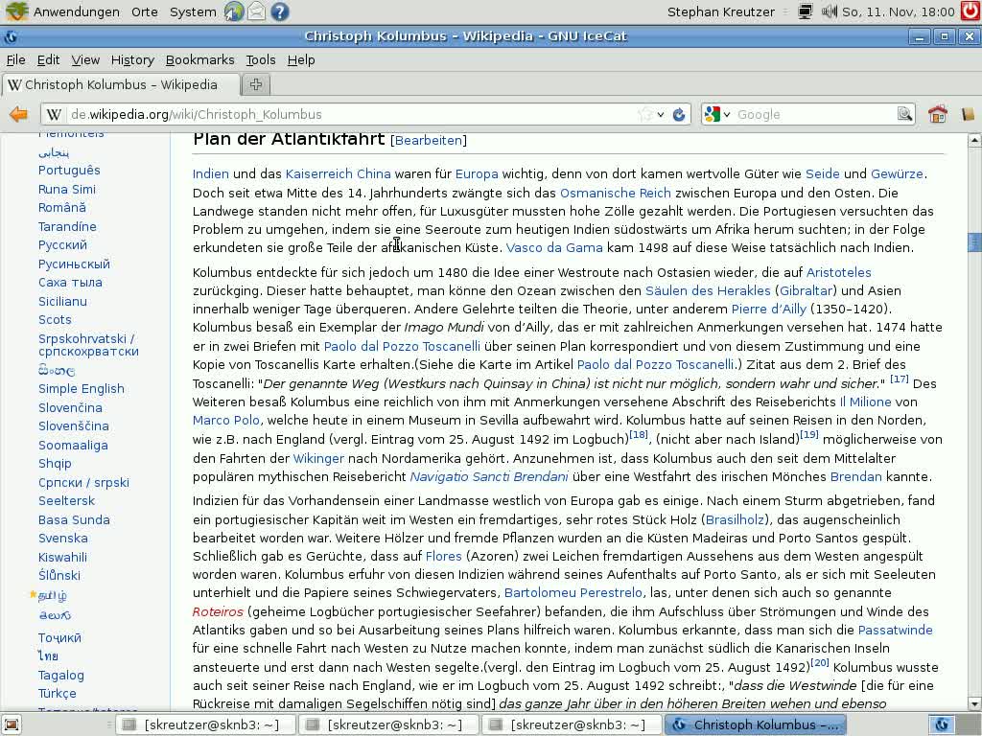Follow the Säulen des Herakles link

tap(708, 291)
